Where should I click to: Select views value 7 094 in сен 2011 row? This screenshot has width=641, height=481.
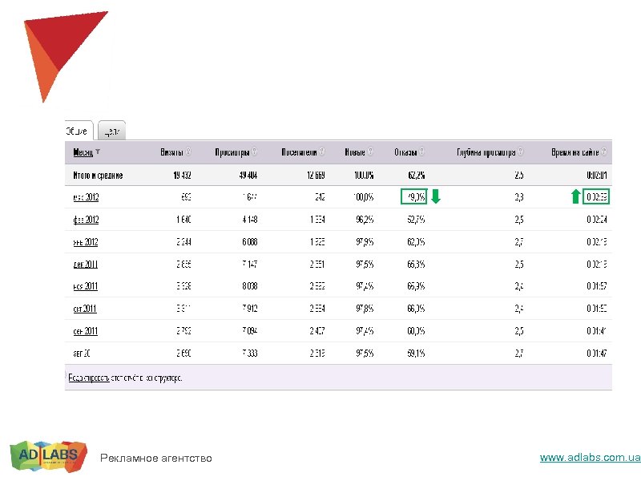[249, 331]
